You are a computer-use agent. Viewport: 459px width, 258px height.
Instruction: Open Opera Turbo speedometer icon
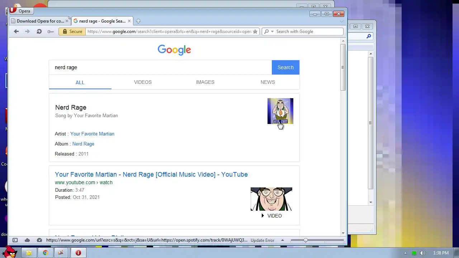point(39,240)
